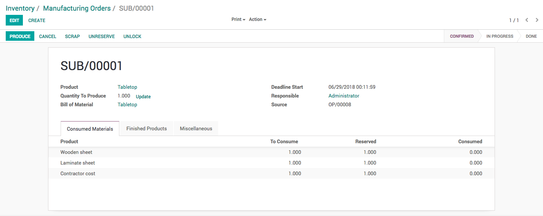
Task: Navigate to Manufacturing Orders breadcrumb
Action: pos(77,8)
